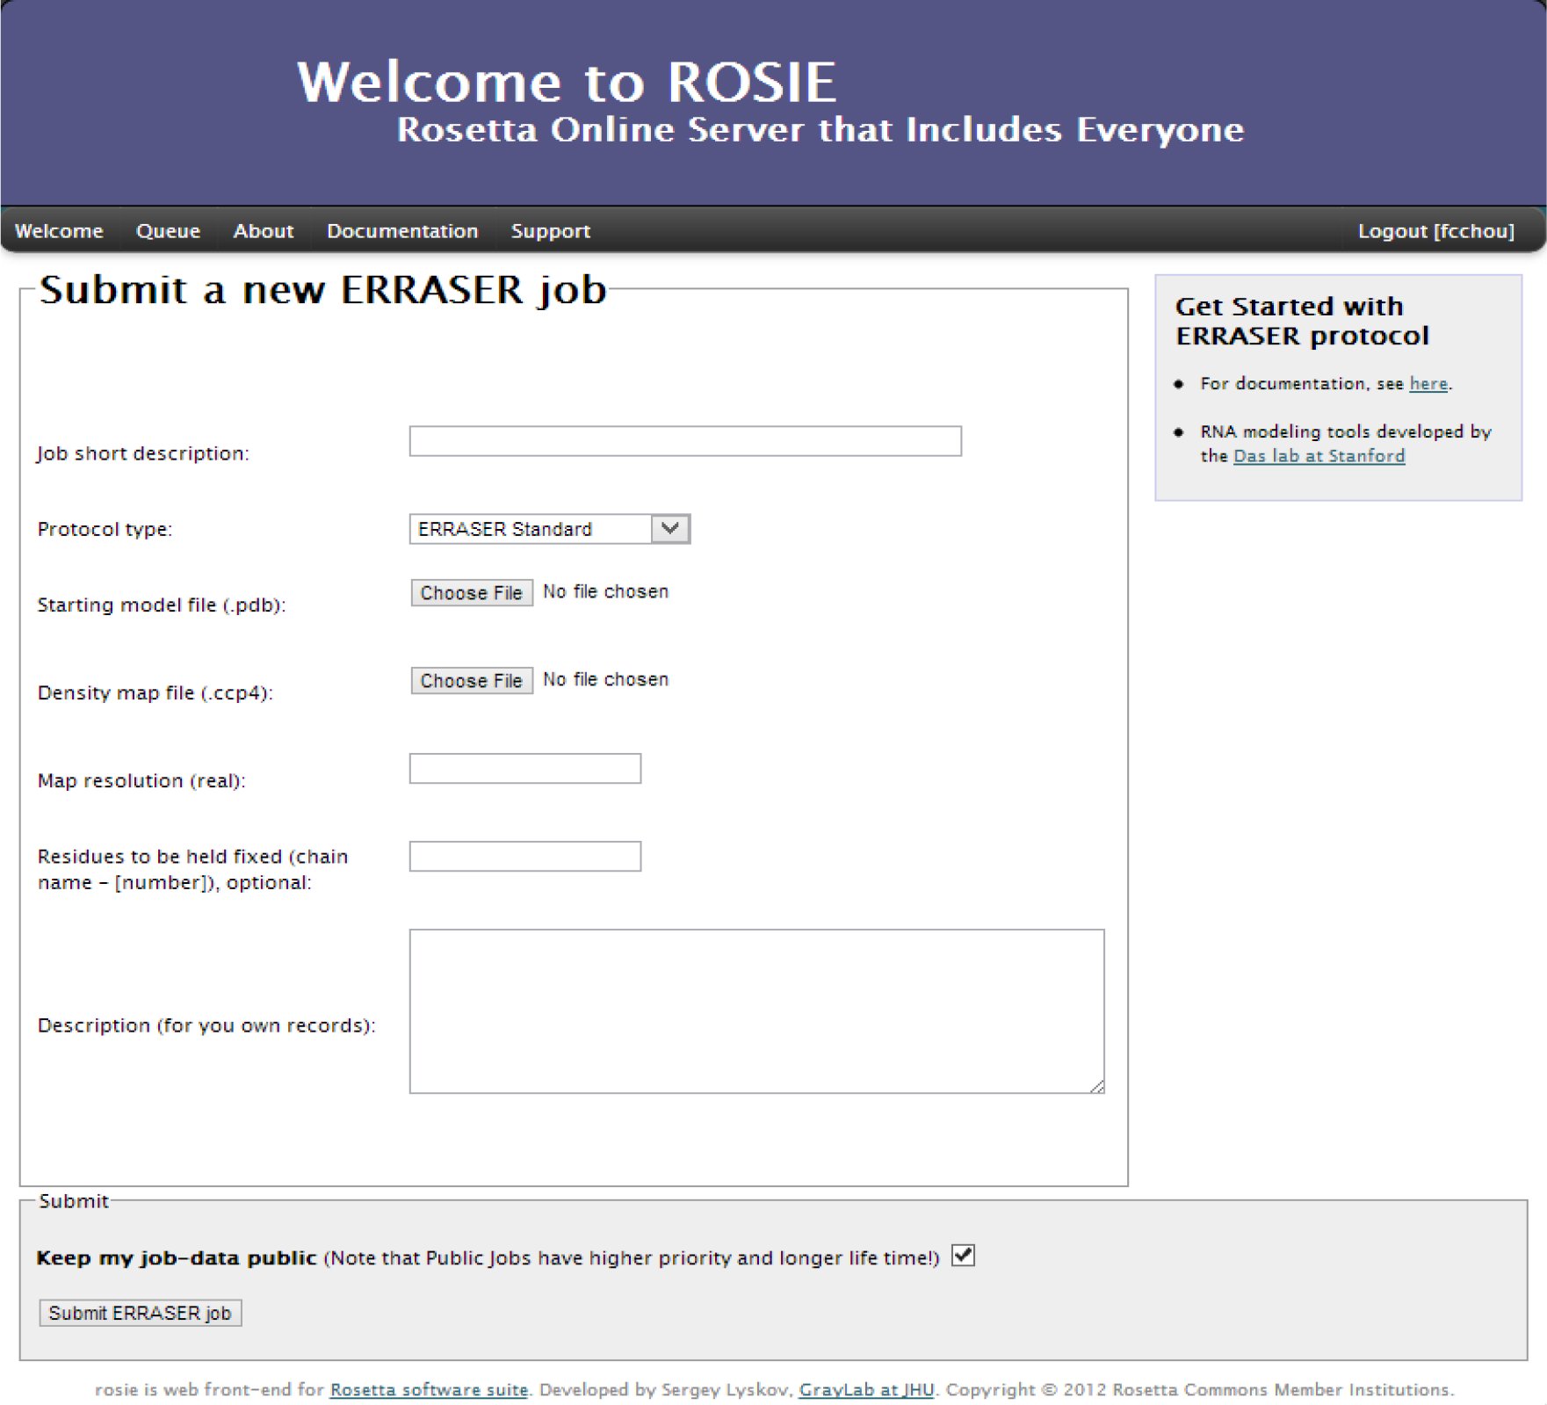
Task: Click the 'Submit a new ERRASER job' heading
Action: tap(323, 290)
